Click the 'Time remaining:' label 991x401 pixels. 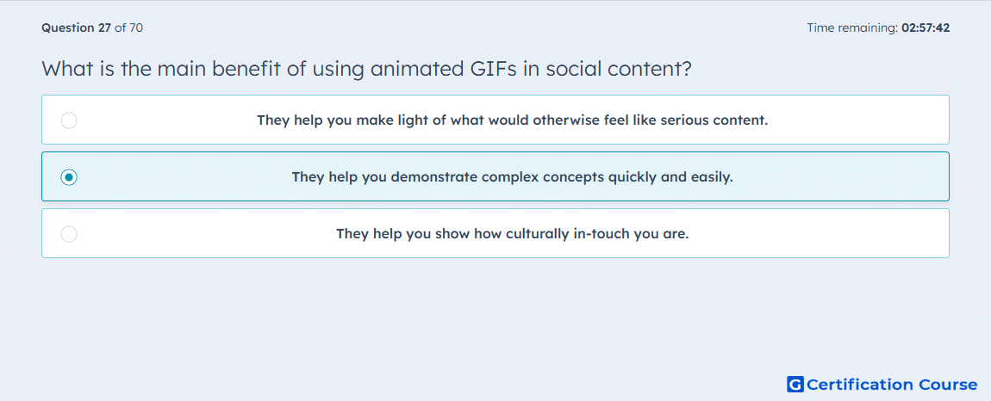pos(852,28)
